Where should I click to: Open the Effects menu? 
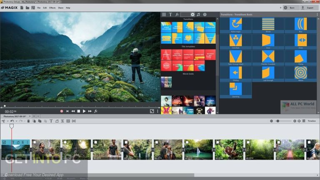pyautogui.click(x=52, y=8)
